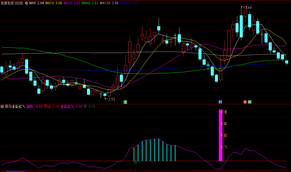Click the ¥准 signal label
291x172 pixels.
[224, 112]
